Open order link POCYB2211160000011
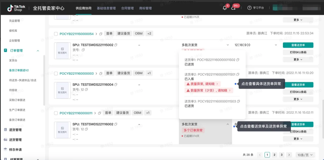The height and width of the screenshot is (160, 324). (76, 113)
